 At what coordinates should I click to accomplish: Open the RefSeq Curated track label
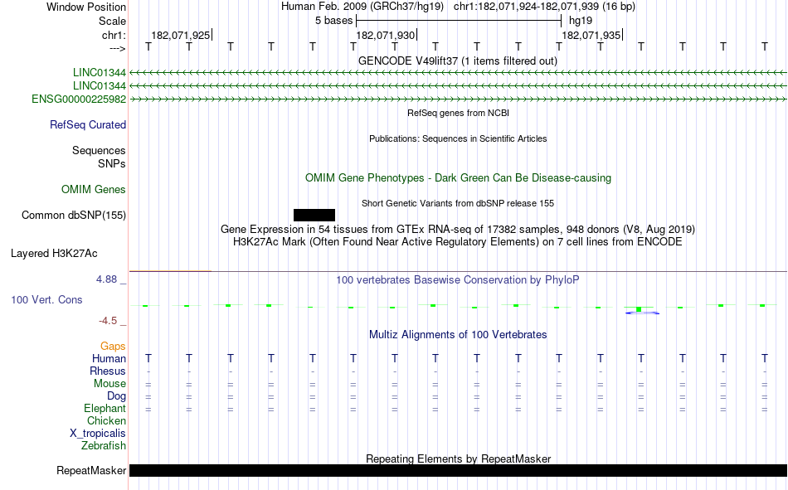[x=88, y=124]
